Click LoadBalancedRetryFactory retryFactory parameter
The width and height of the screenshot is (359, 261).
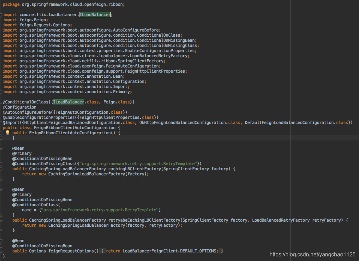(296, 220)
